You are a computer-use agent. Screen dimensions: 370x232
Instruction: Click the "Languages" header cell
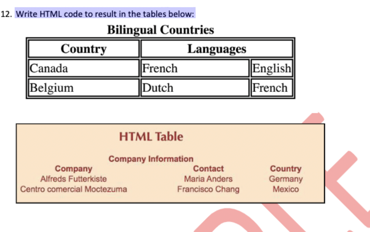pos(217,48)
